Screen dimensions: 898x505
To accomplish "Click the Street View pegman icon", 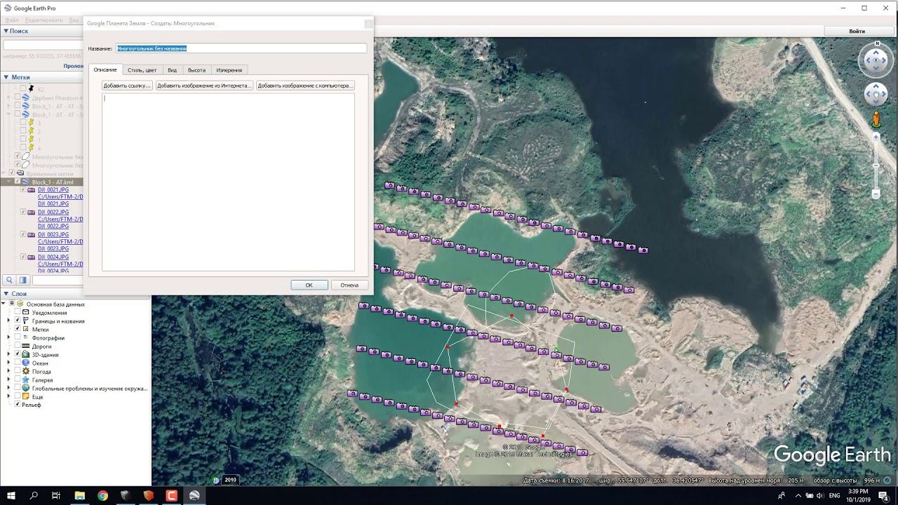I will pos(876,119).
